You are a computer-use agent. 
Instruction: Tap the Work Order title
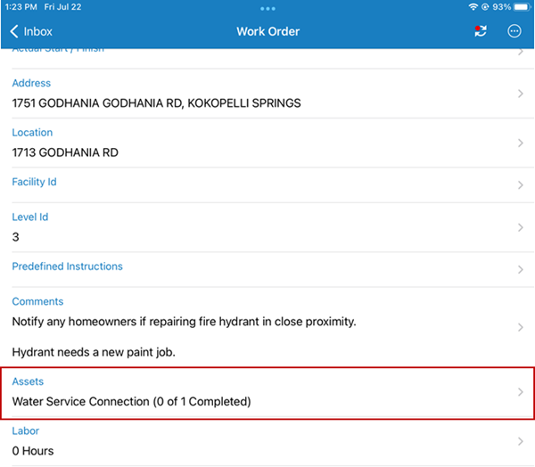(267, 31)
